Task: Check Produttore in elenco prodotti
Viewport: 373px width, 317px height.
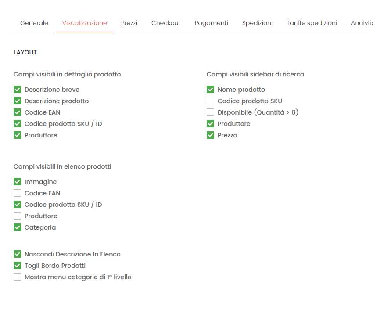Action: tap(17, 216)
